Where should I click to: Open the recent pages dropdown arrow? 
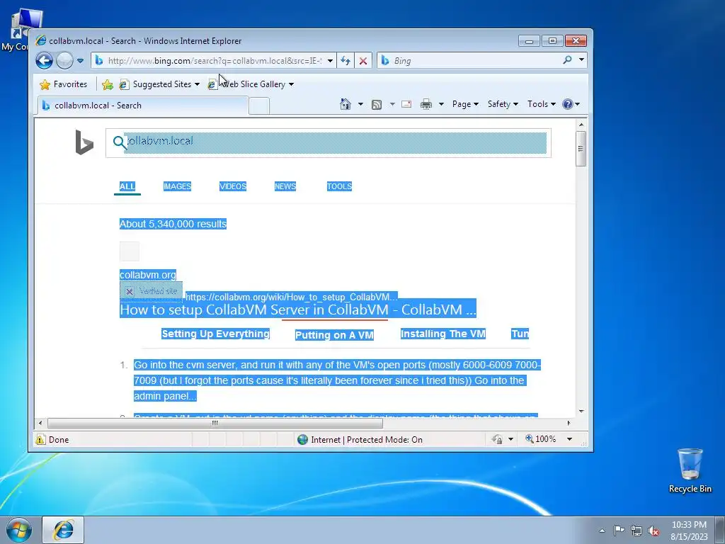click(x=80, y=61)
